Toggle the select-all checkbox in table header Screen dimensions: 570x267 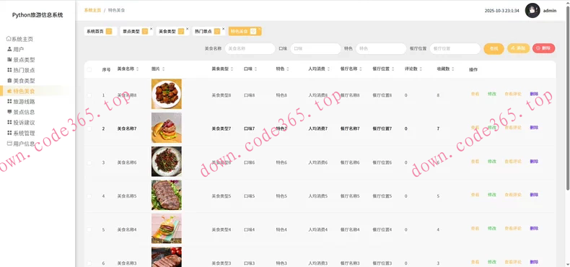click(x=89, y=69)
